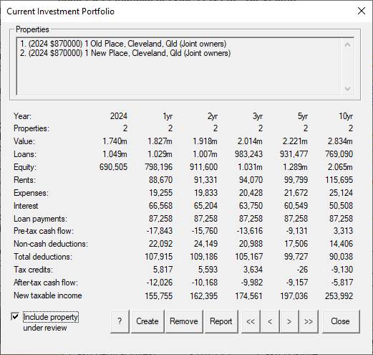Select 1 Old Place, Cleveland property entry
The width and height of the screenshot is (373, 355).
[123, 44]
